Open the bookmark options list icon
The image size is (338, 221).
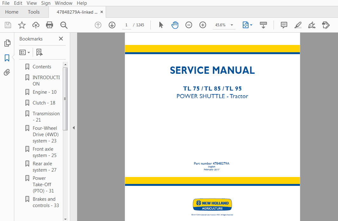[24, 52]
